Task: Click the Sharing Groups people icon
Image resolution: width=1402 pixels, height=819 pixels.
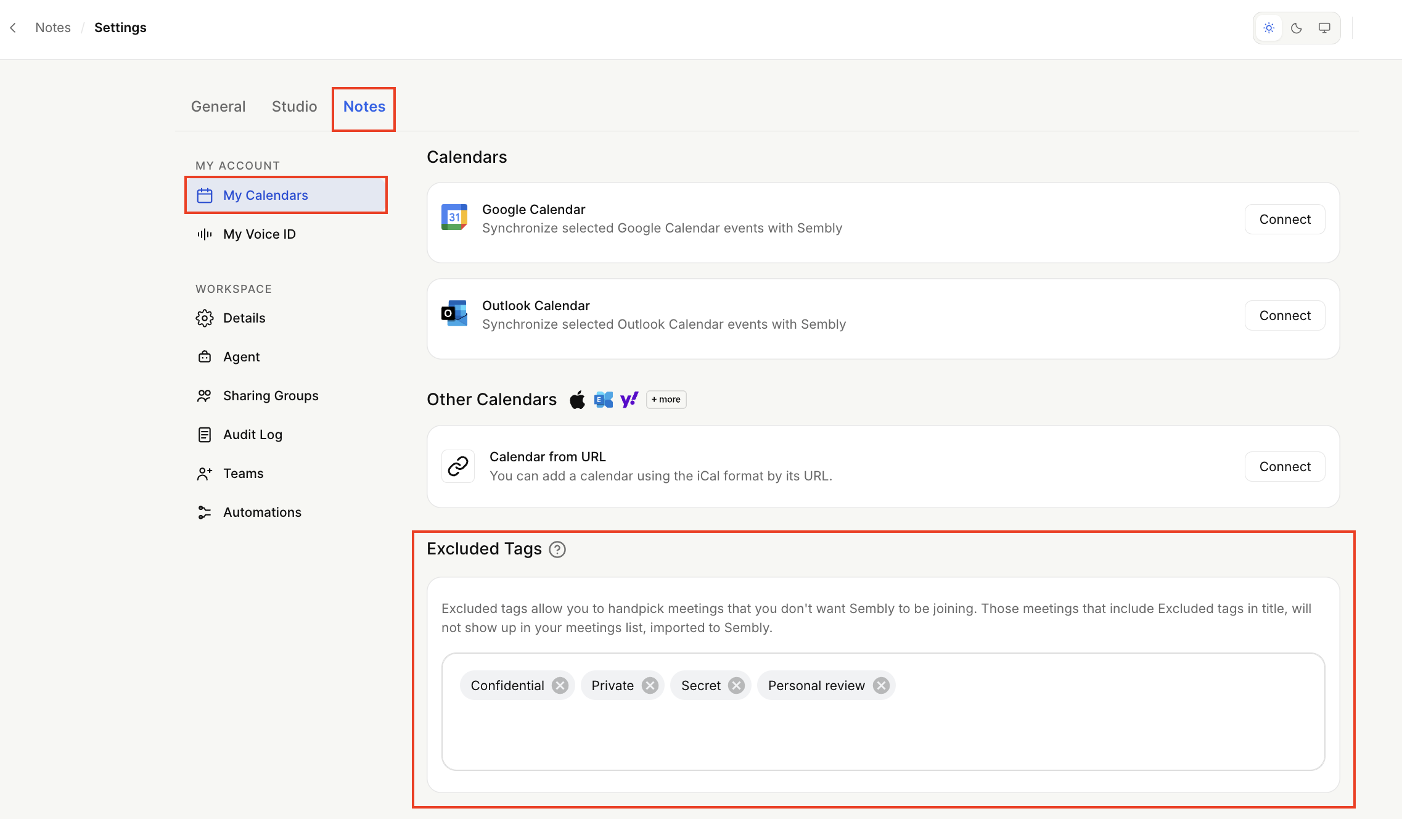Action: [x=205, y=396]
